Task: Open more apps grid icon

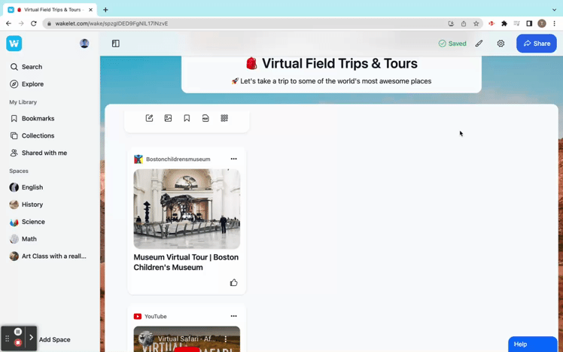Action: pyautogui.click(x=224, y=118)
